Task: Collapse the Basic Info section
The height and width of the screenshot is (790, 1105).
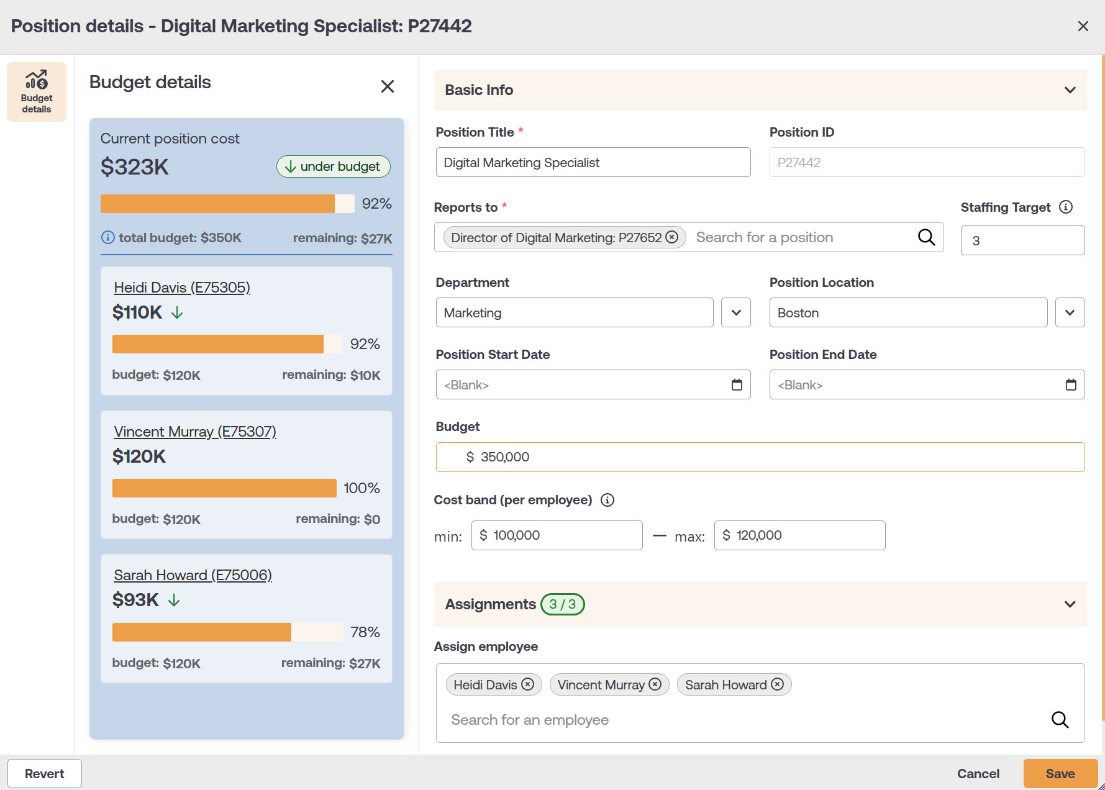Action: [1070, 90]
